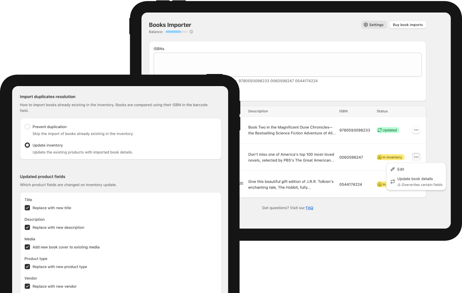Image resolution: width=462 pixels, height=293 pixels.
Task: Toggle Replace with new description checkbox
Action: (27, 227)
